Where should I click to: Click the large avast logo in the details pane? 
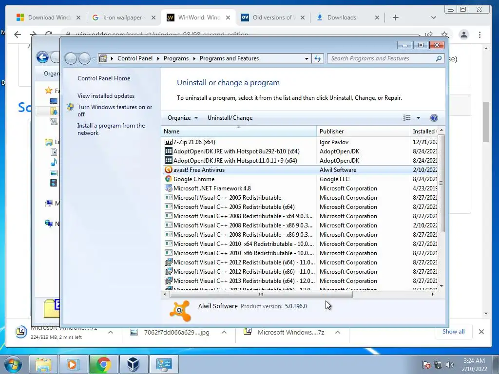pos(180,311)
